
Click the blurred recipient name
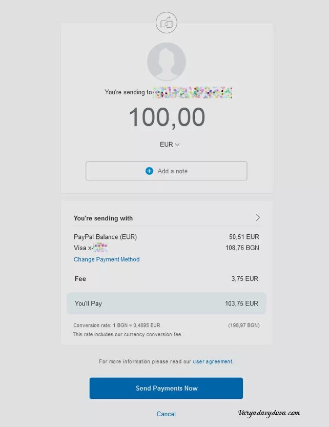click(x=193, y=93)
